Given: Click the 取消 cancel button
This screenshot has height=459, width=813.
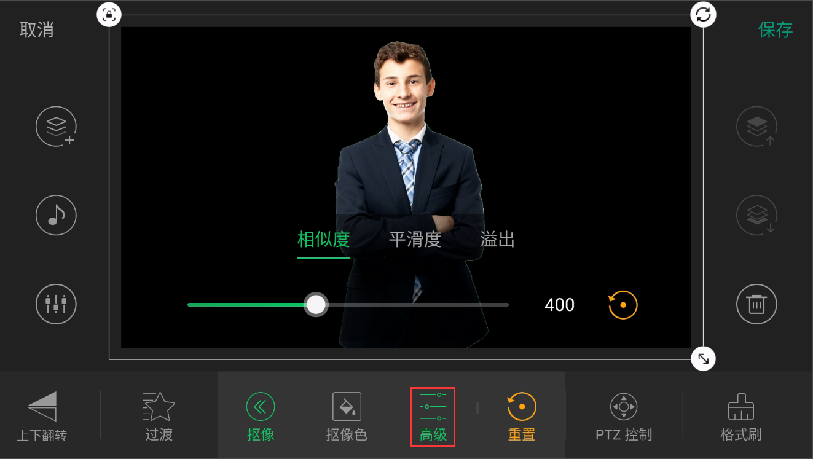Looking at the screenshot, I should pos(37,29).
